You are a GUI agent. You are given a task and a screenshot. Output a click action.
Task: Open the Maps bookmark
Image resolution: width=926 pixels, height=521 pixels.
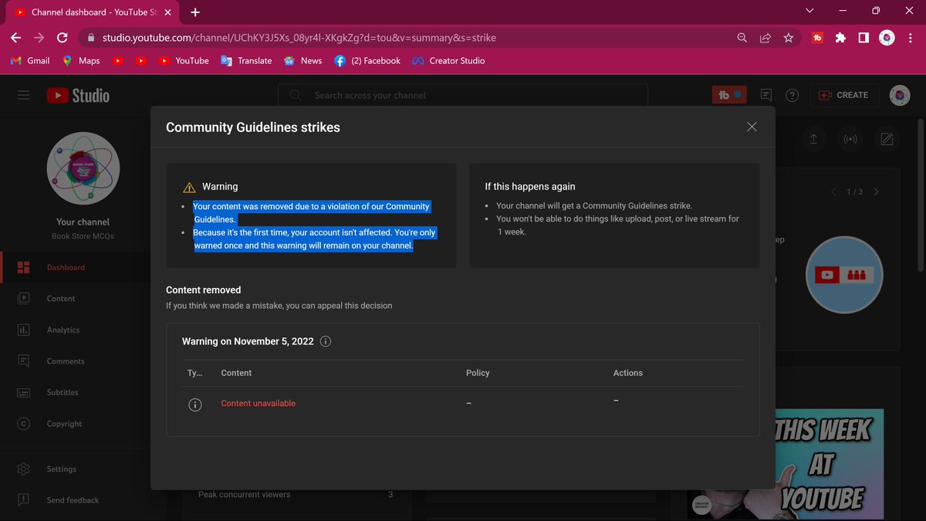(81, 60)
